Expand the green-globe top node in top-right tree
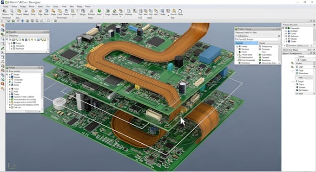The width and height of the screenshot is (316, 172). (x=286, y=28)
